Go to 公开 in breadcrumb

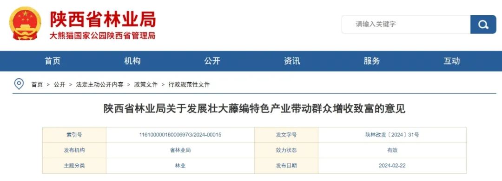[59, 84]
